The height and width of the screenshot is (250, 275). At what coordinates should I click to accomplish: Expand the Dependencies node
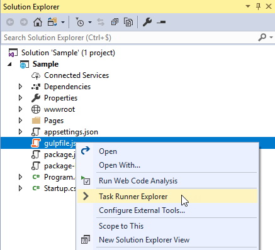point(20,87)
